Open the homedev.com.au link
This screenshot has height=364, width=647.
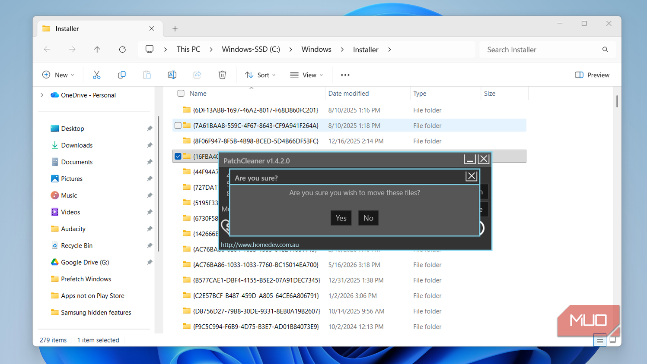(x=260, y=245)
